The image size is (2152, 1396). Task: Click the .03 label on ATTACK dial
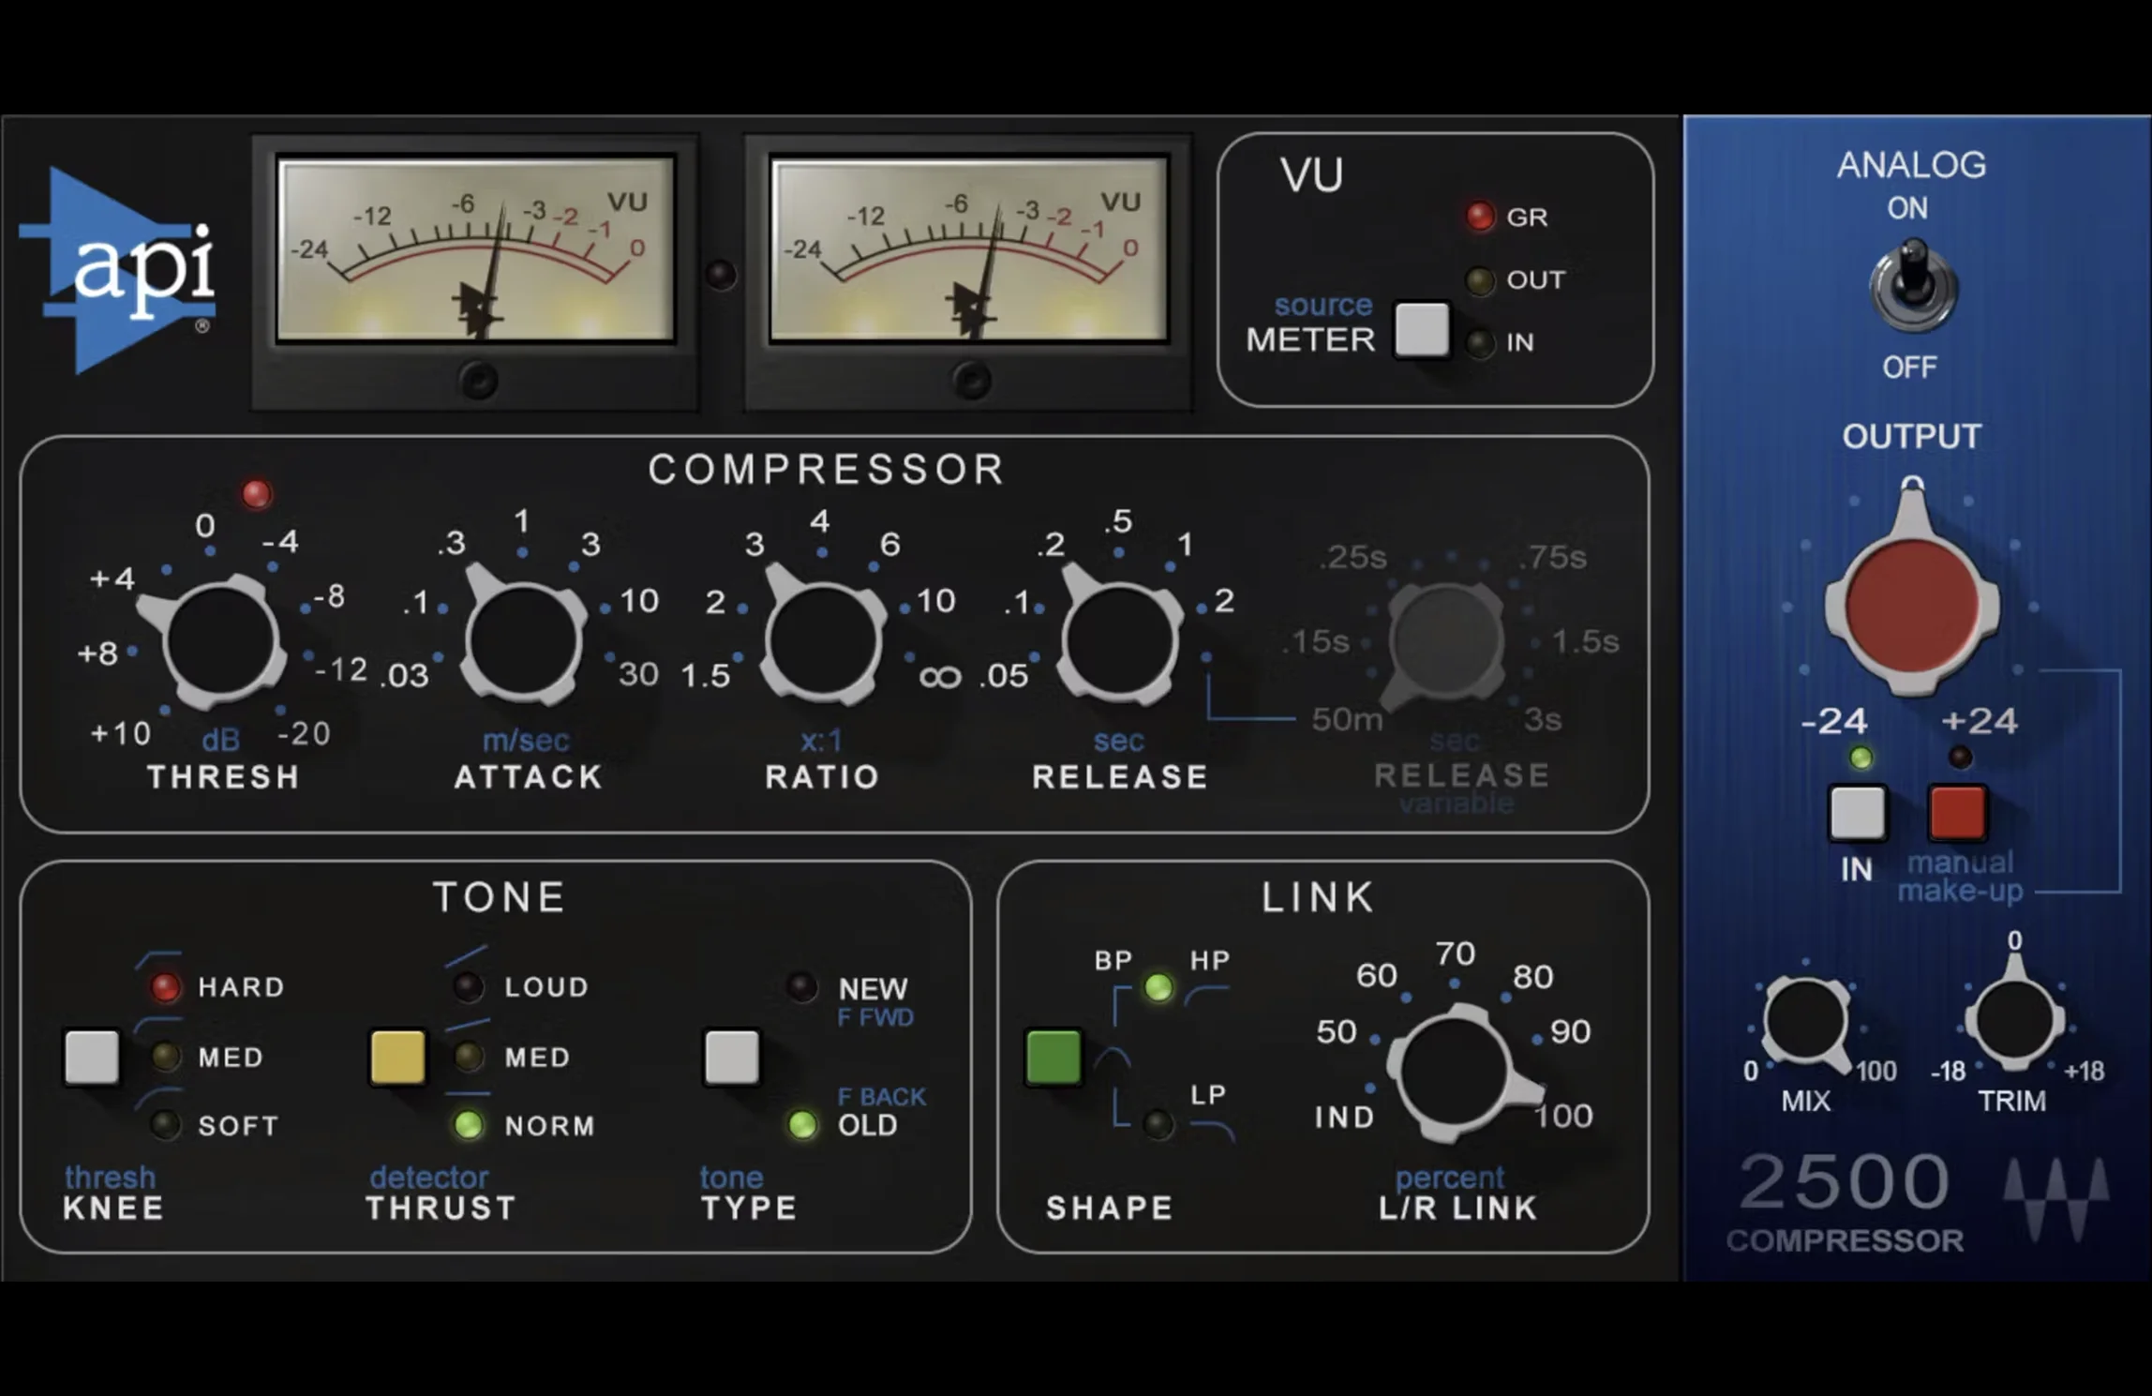405,676
